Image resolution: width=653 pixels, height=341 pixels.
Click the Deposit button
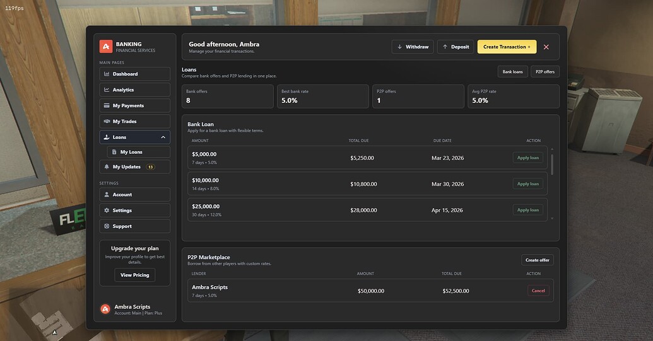point(456,47)
